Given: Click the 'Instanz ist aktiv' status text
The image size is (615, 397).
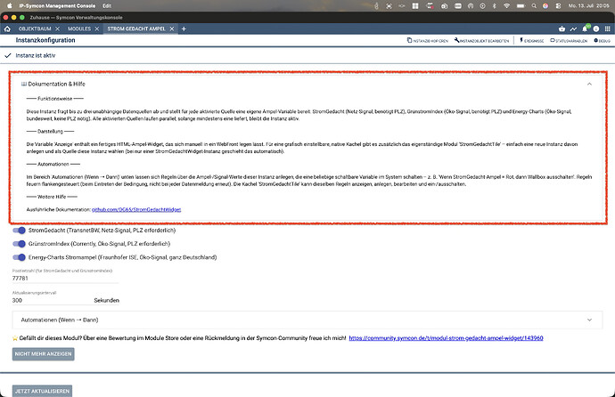Looking at the screenshot, I should [x=36, y=55].
